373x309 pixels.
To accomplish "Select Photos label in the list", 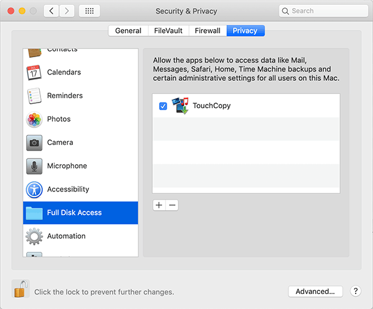I will [59, 119].
